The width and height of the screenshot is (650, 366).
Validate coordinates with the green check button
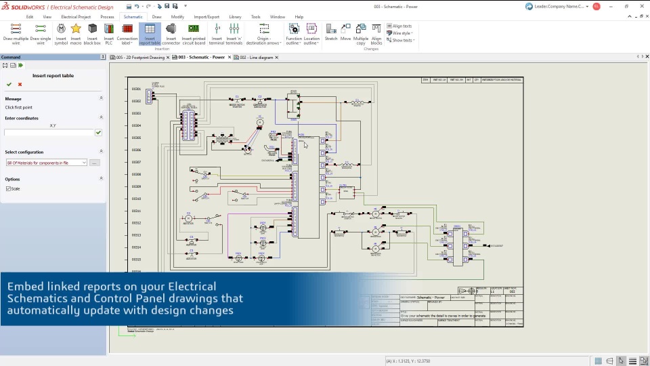click(98, 132)
